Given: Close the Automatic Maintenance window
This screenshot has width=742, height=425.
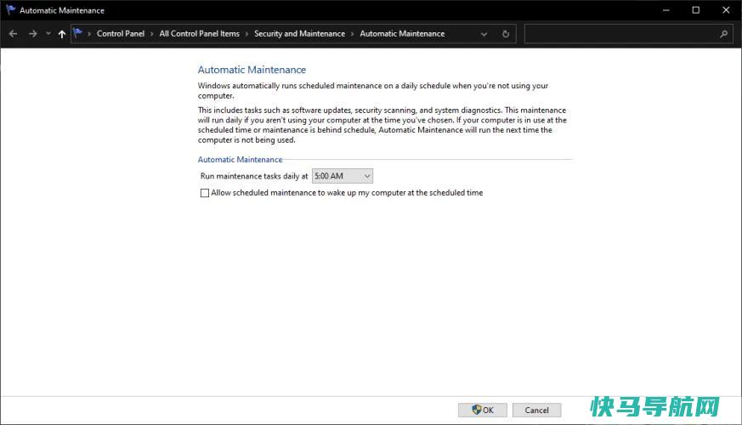Looking at the screenshot, I should click(x=726, y=10).
